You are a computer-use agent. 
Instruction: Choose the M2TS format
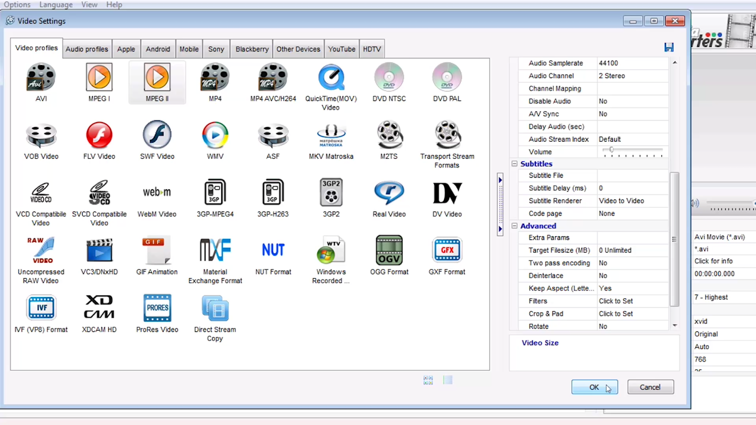click(389, 140)
